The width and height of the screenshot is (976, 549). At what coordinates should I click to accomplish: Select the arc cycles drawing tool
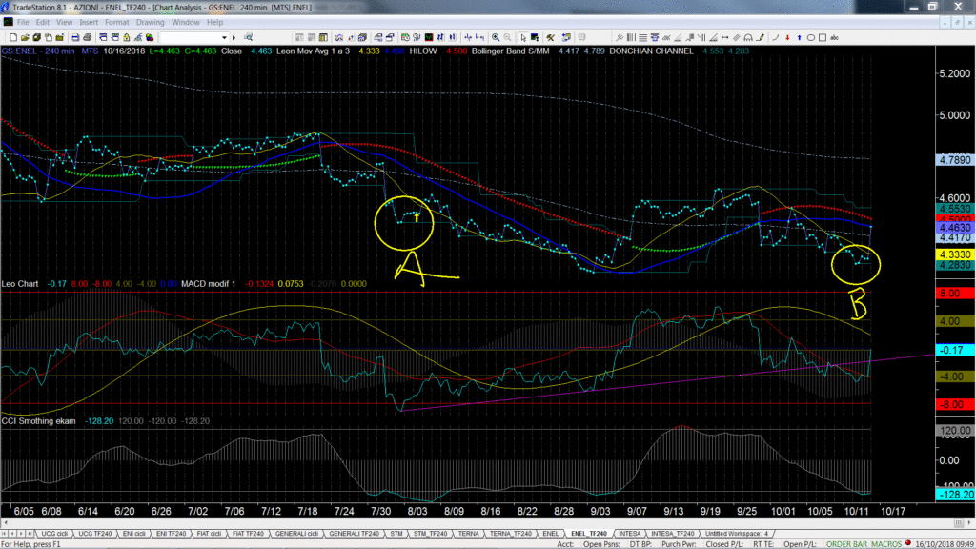tap(747, 38)
